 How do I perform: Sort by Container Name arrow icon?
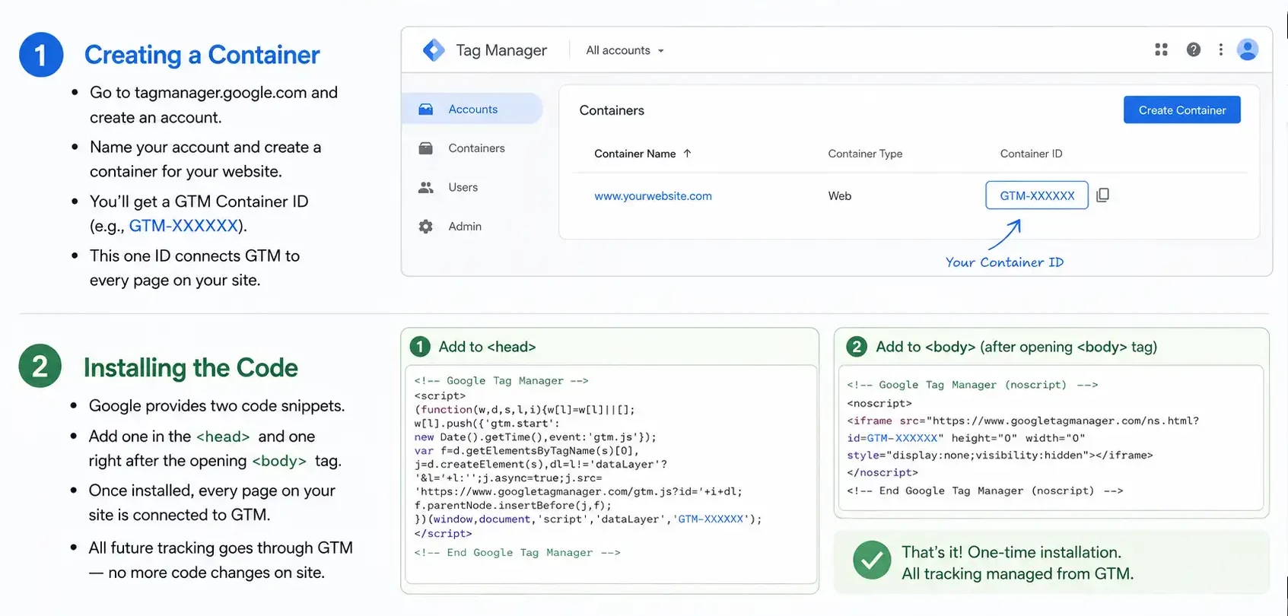coord(687,153)
